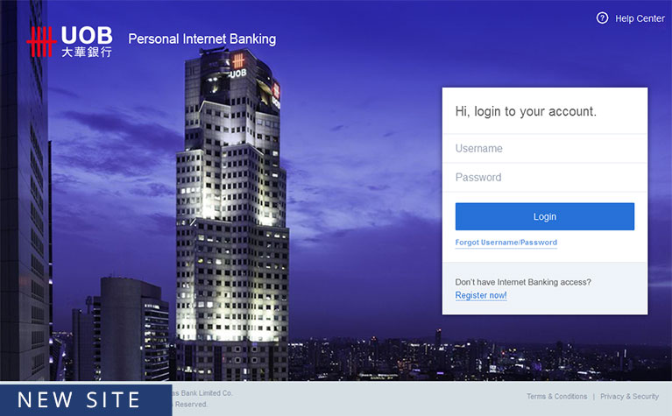Open Terms & Conditions in footer
This screenshot has width=672, height=416.
point(556,396)
